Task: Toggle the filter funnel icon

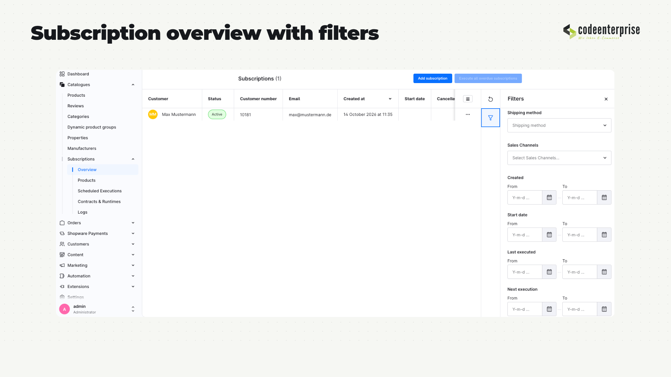Action: point(491,118)
